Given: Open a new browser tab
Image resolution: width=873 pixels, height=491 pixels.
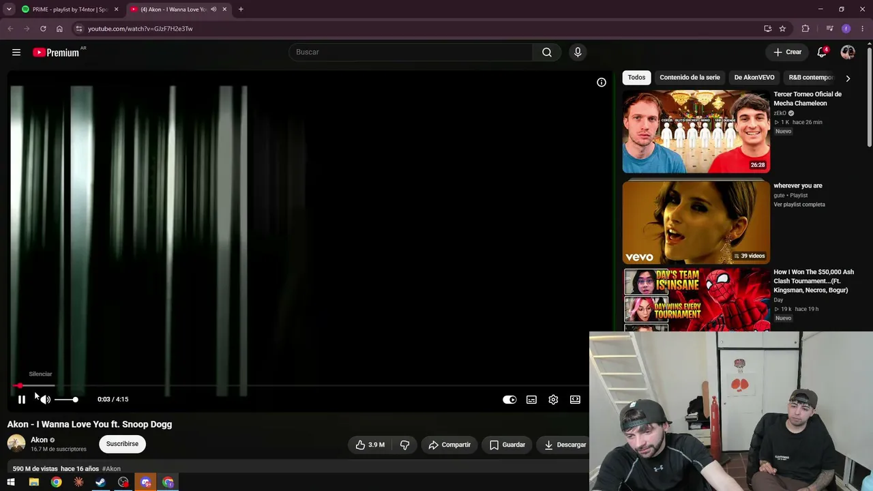Looking at the screenshot, I should coord(241,10).
